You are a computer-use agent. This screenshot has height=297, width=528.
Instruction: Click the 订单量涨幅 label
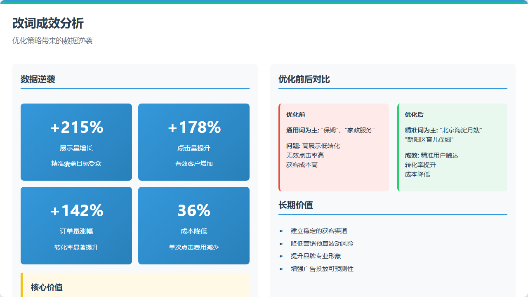(76, 231)
